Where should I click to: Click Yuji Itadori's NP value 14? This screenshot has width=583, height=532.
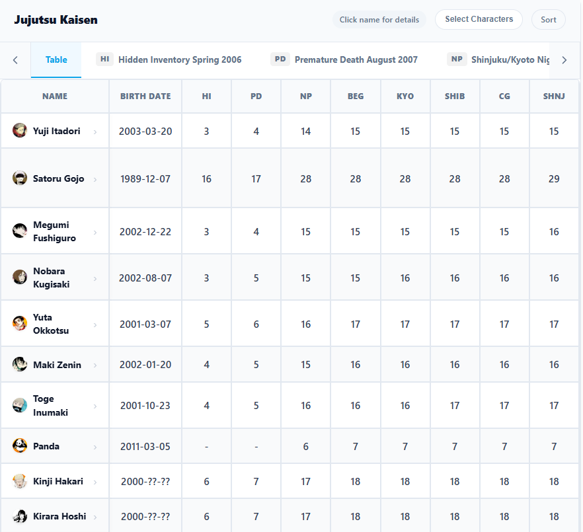point(305,132)
